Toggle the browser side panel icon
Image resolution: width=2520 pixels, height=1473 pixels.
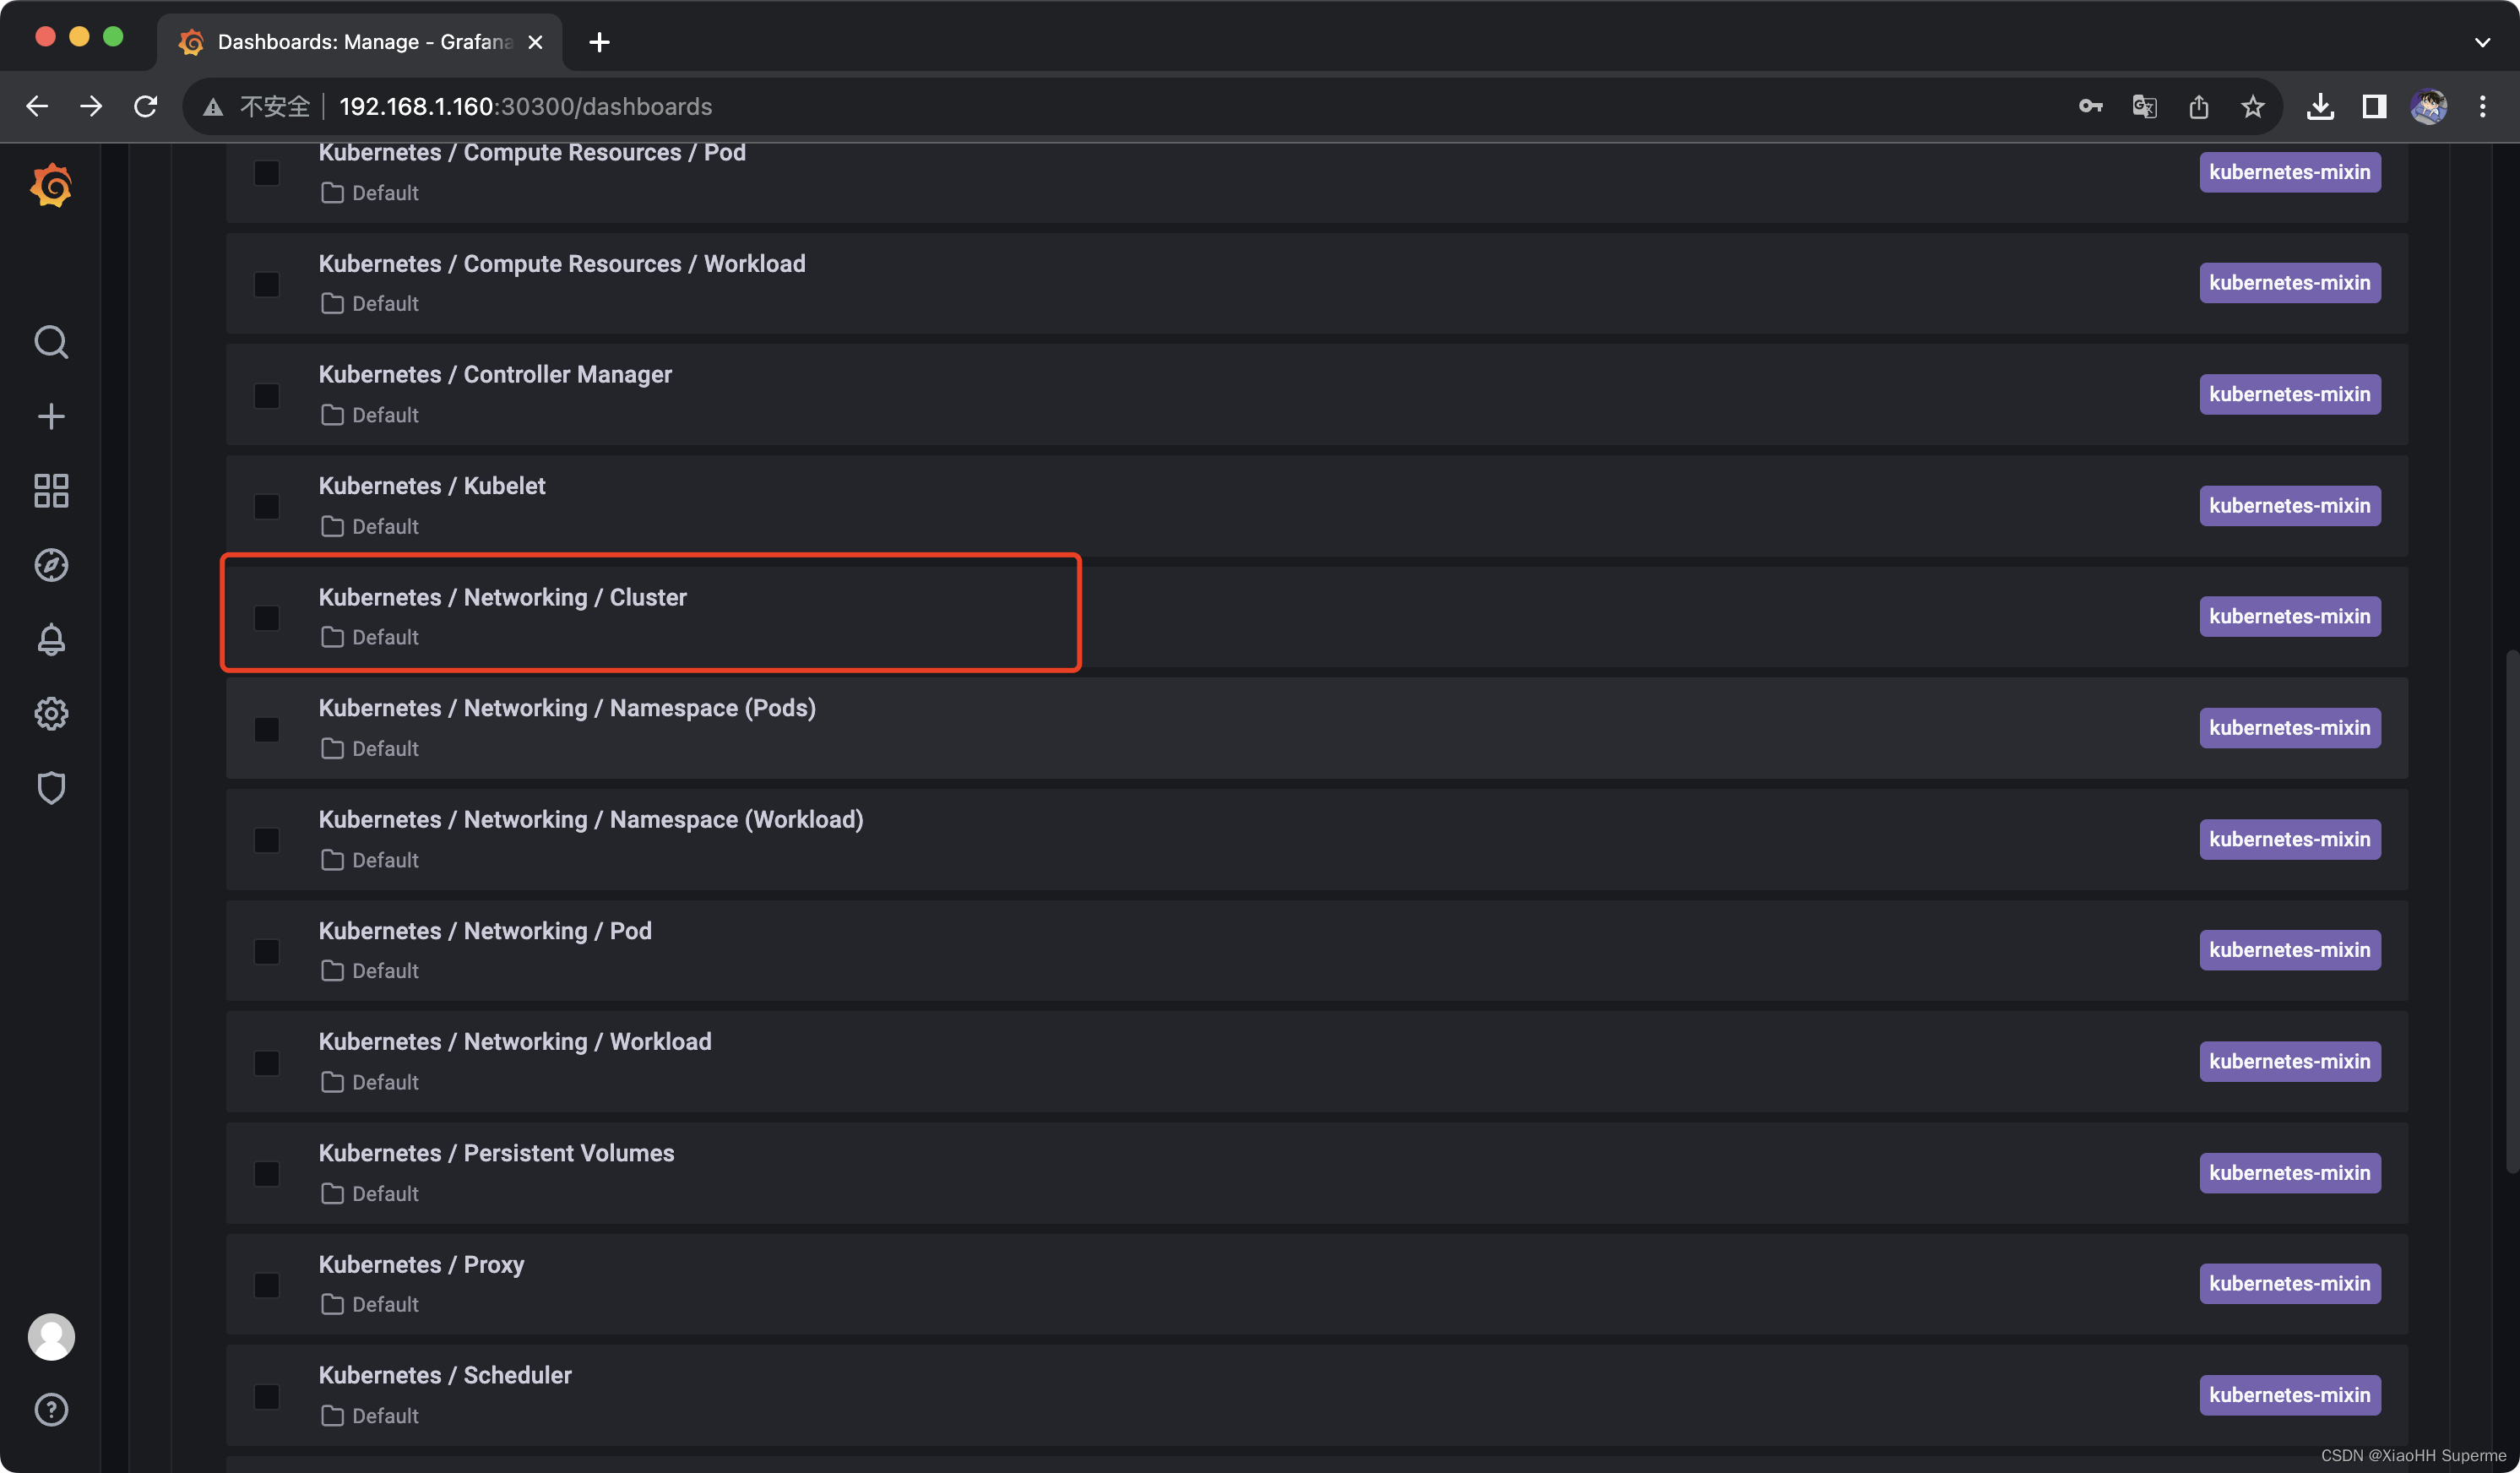click(x=2374, y=106)
